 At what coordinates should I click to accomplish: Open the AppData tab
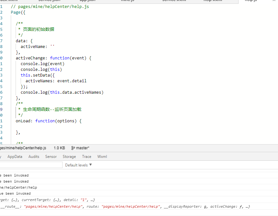[15, 157]
